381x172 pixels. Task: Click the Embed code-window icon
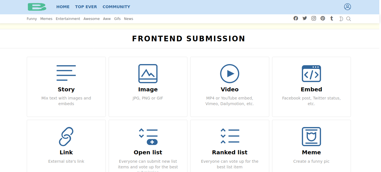(x=311, y=74)
